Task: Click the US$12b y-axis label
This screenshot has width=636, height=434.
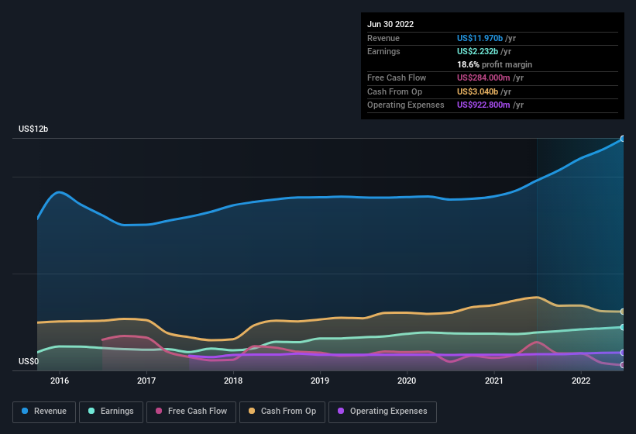Action: (33, 129)
